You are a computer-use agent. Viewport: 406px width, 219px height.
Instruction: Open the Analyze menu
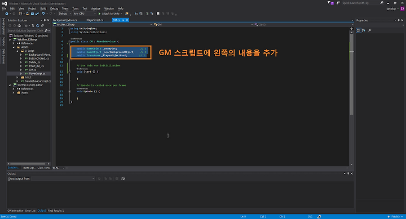coord(95,8)
